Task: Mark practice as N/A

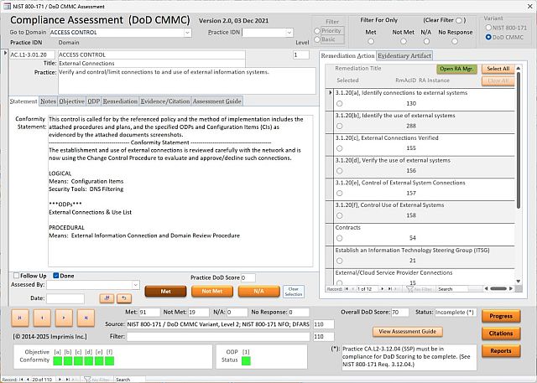Action: [259, 292]
